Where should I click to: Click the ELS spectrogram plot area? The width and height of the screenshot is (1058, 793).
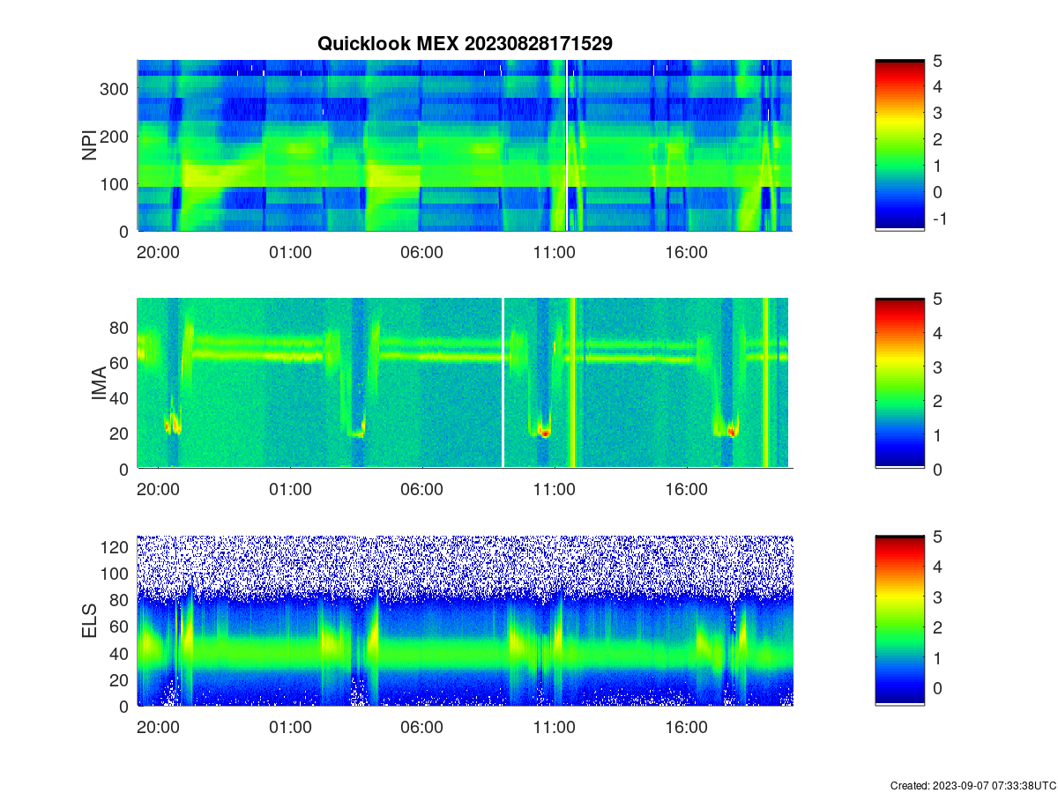(x=465, y=620)
